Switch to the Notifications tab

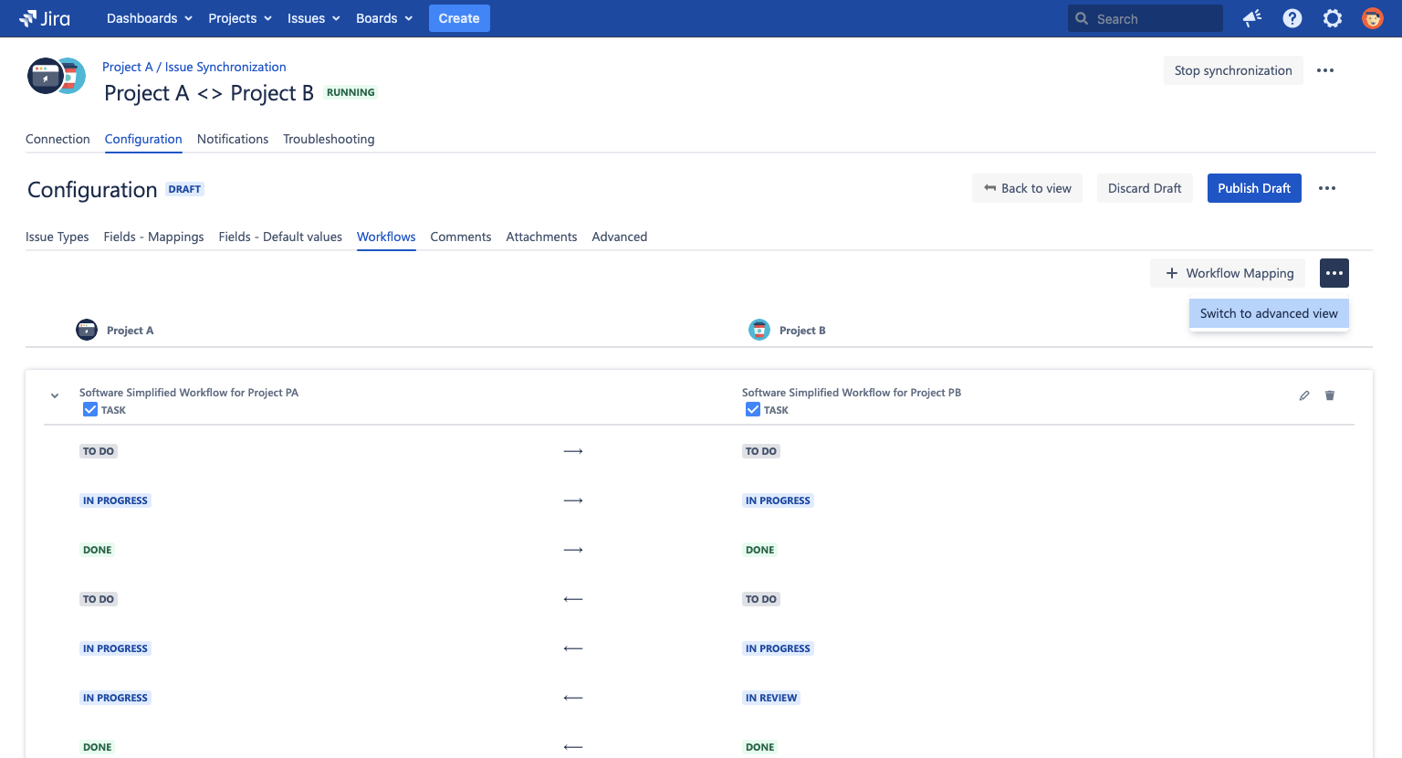233,139
